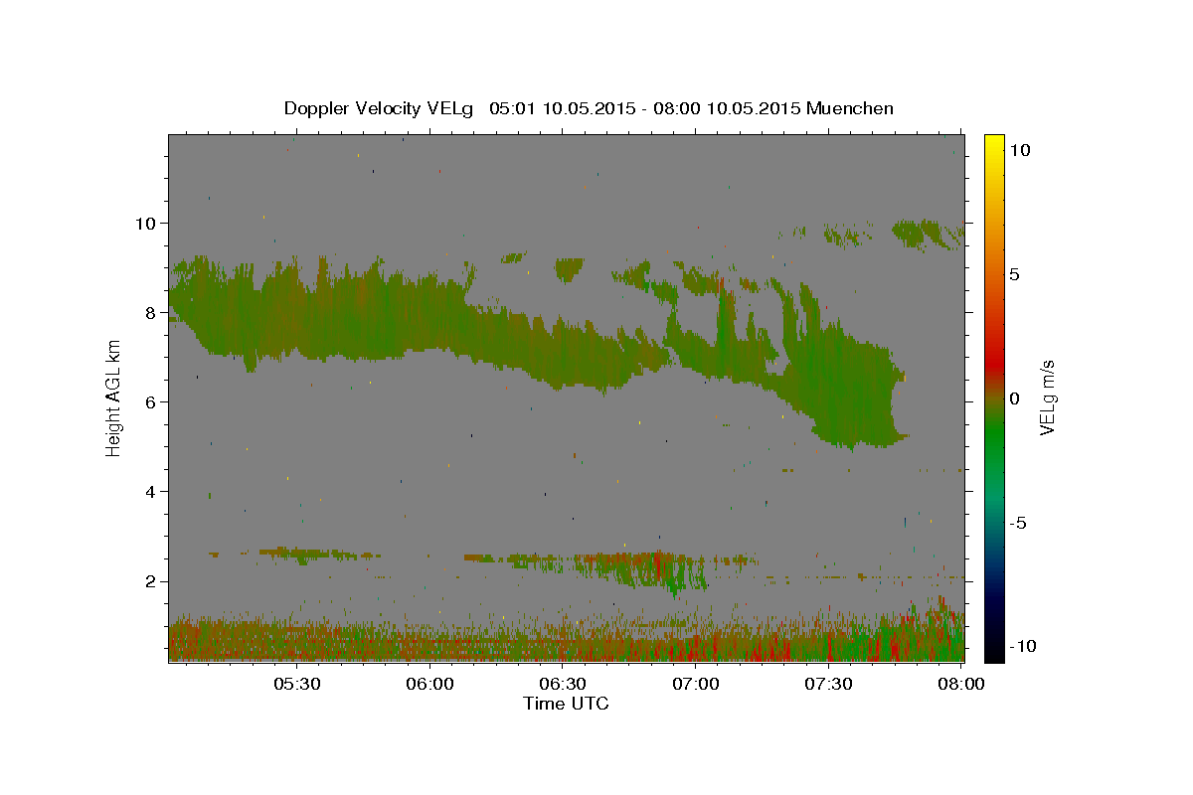Click the 06:00 time tick label
This screenshot has height=795, width=1193.
point(430,685)
